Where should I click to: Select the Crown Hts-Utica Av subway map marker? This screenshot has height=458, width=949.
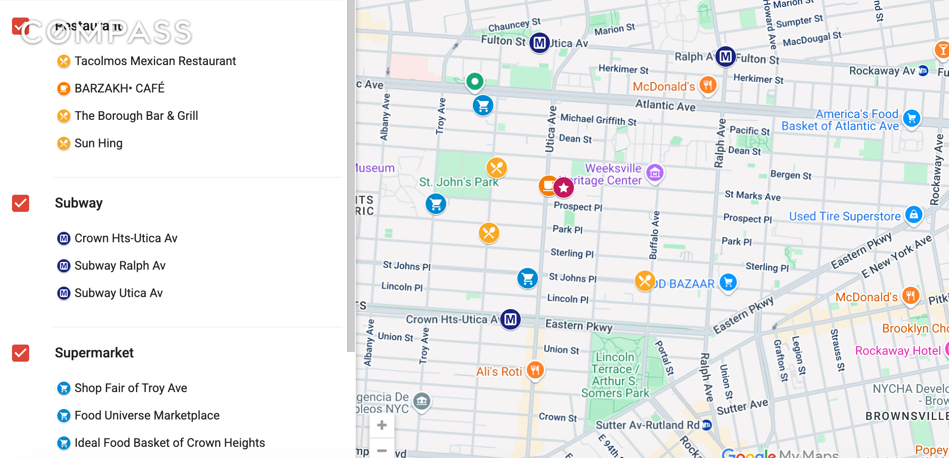[510, 319]
